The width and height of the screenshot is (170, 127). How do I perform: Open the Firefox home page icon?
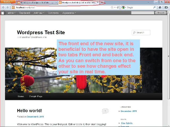point(160,7)
